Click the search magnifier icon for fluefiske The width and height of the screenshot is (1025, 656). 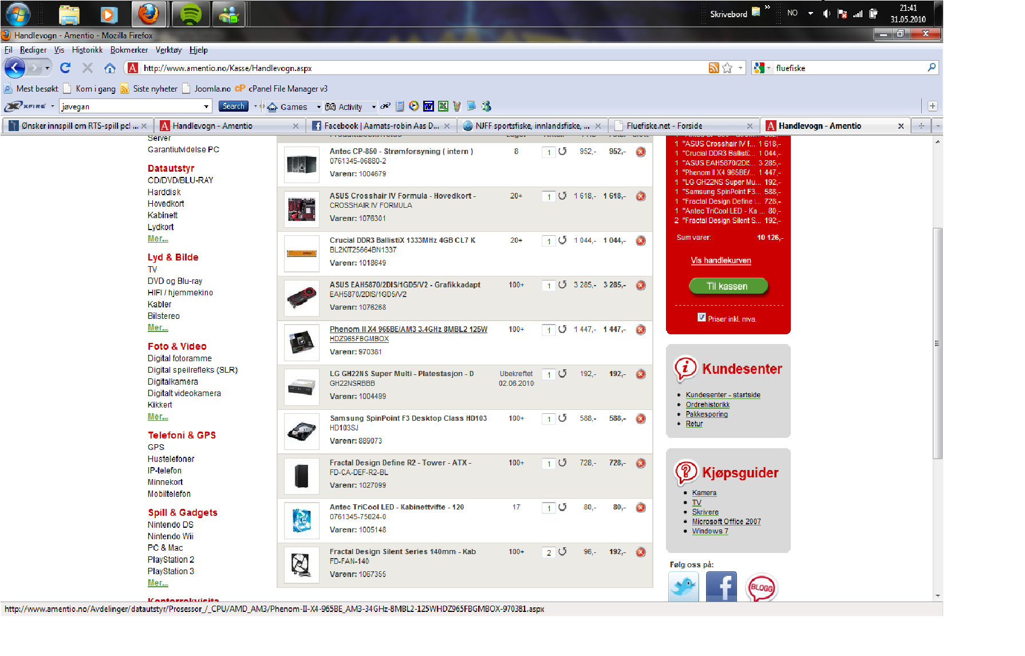[932, 68]
